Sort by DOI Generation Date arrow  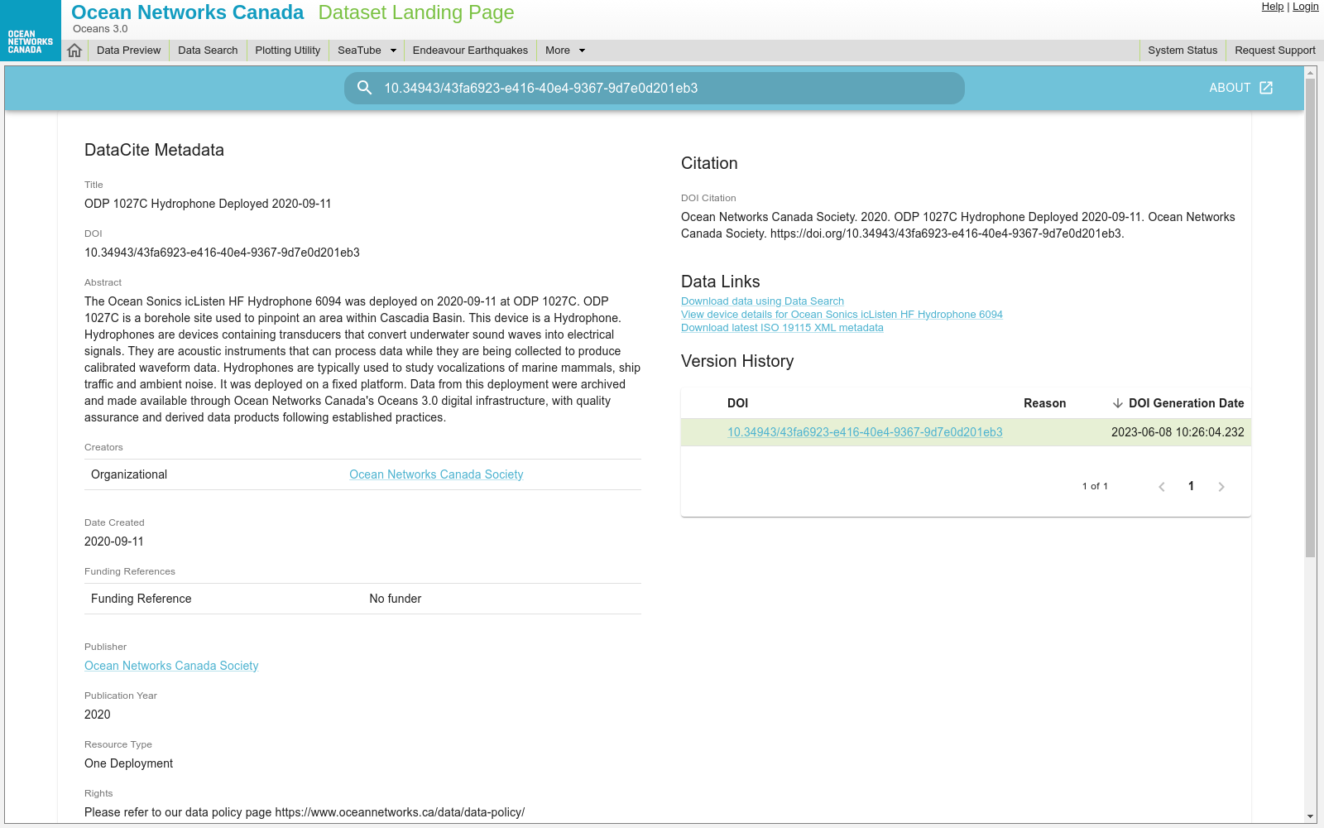click(x=1118, y=403)
